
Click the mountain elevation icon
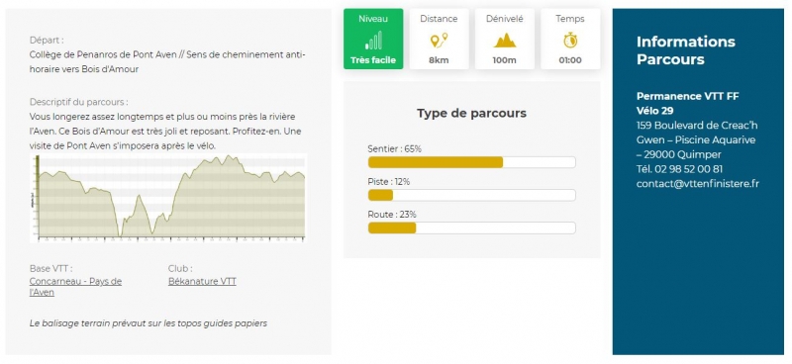pos(505,41)
